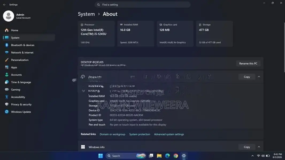
Task: Open Time & language settings
Action: [29, 82]
